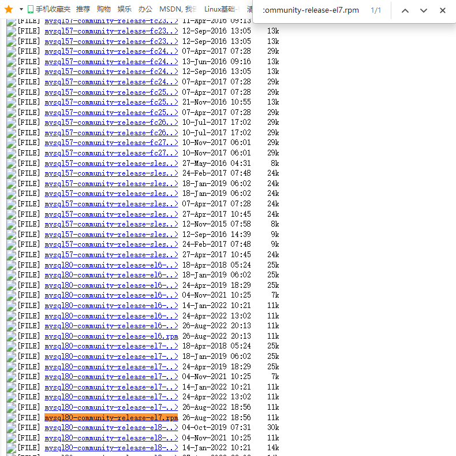Close the find bar
This screenshot has width=456, height=456.
[443, 10]
